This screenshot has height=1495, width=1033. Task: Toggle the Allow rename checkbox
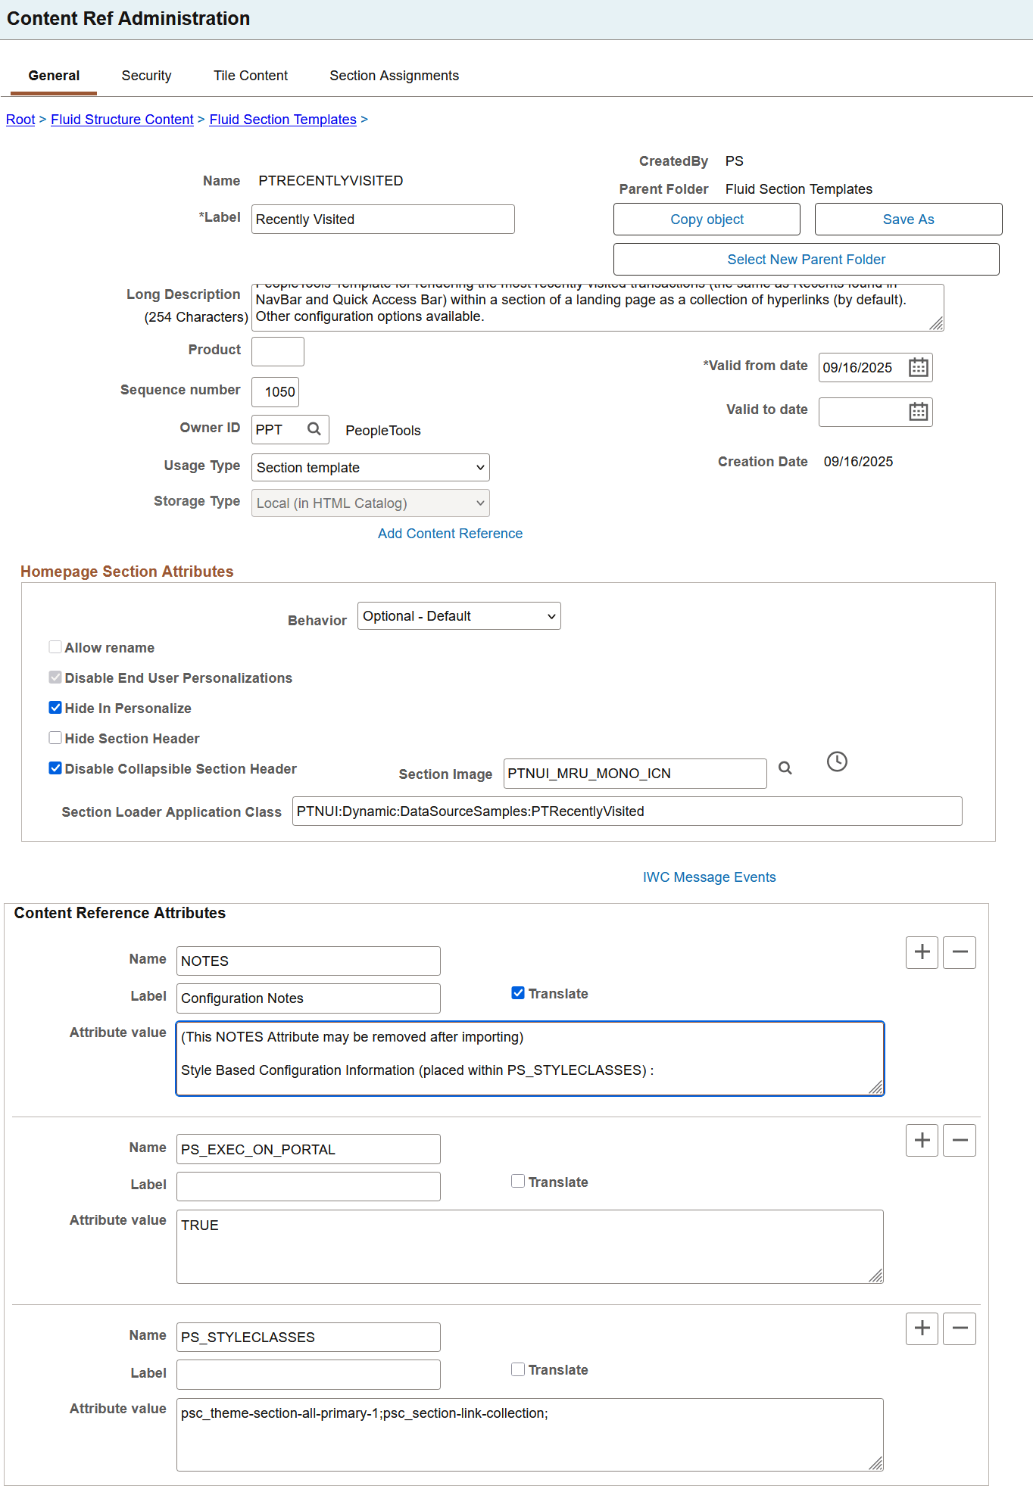coord(55,647)
